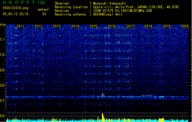Image resolution: width=192 pixels, height=122 pixels.
Task: Click the 'meteor' label
Action: coord(43,9)
